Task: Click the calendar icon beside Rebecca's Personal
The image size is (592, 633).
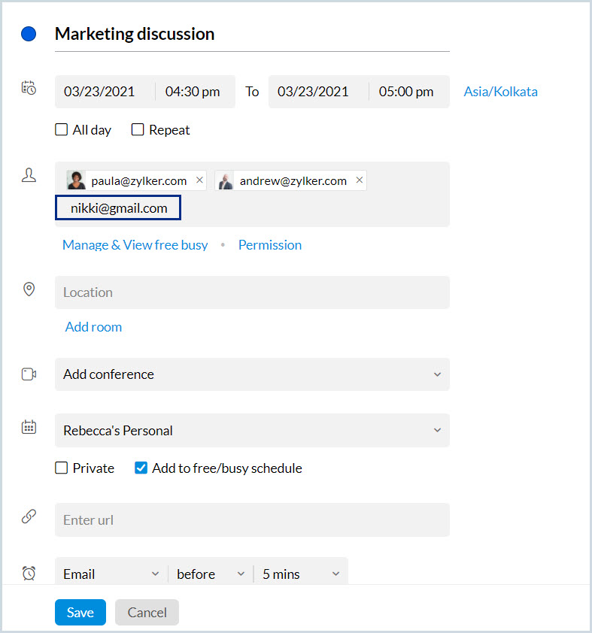Action: click(x=29, y=427)
